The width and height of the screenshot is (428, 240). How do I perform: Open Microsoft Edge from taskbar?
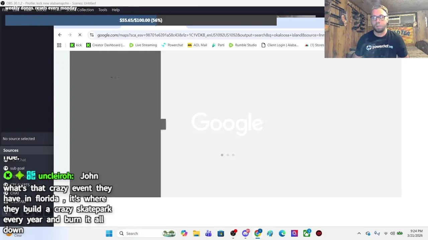pos(282,233)
